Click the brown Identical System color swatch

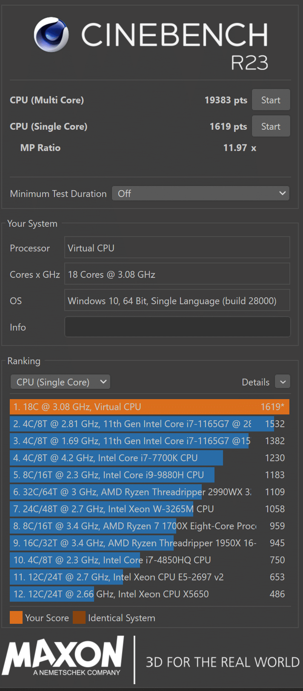click(79, 618)
